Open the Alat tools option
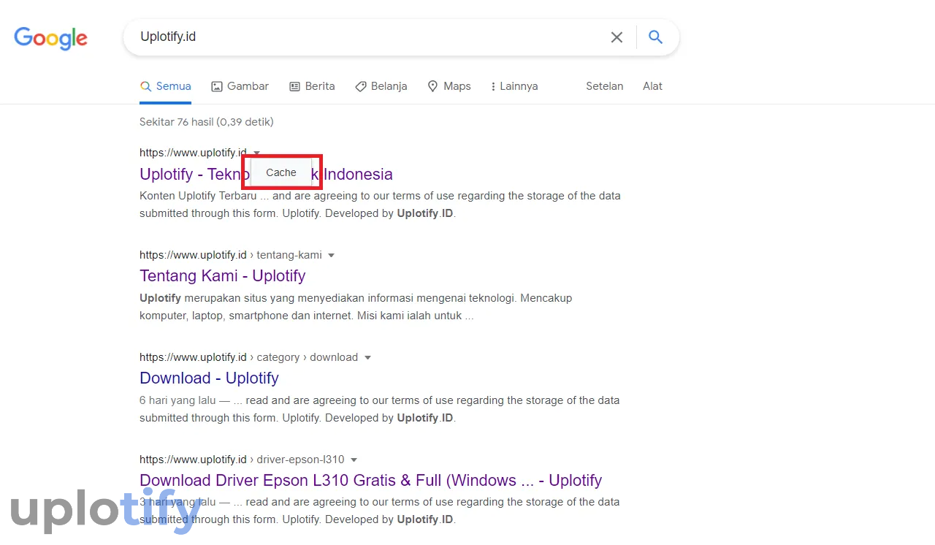 click(652, 86)
